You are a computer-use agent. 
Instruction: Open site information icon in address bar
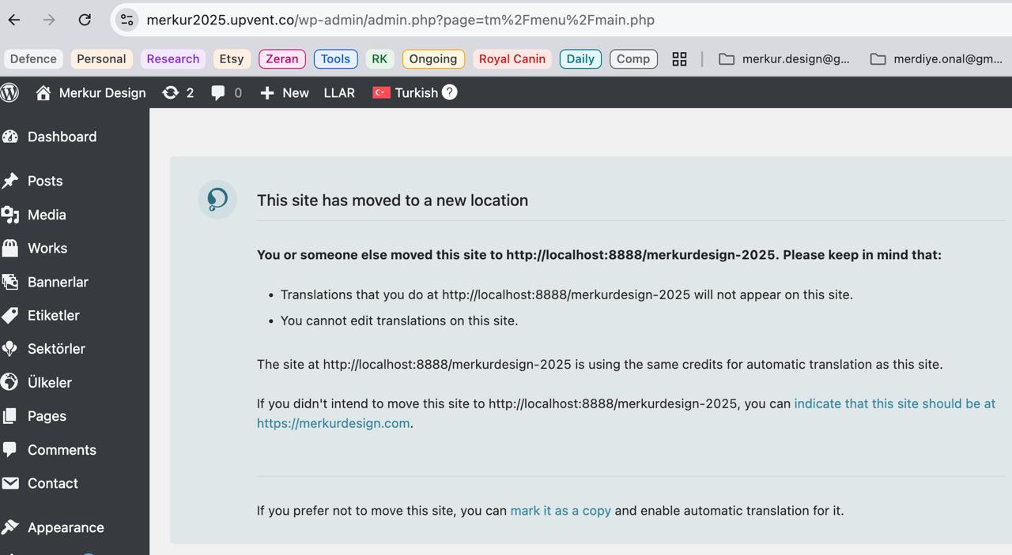(126, 20)
